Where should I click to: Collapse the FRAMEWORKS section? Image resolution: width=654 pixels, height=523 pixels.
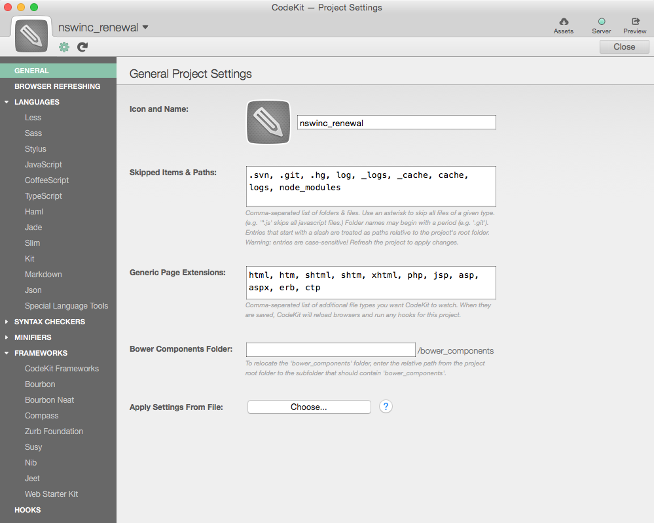[x=7, y=353]
